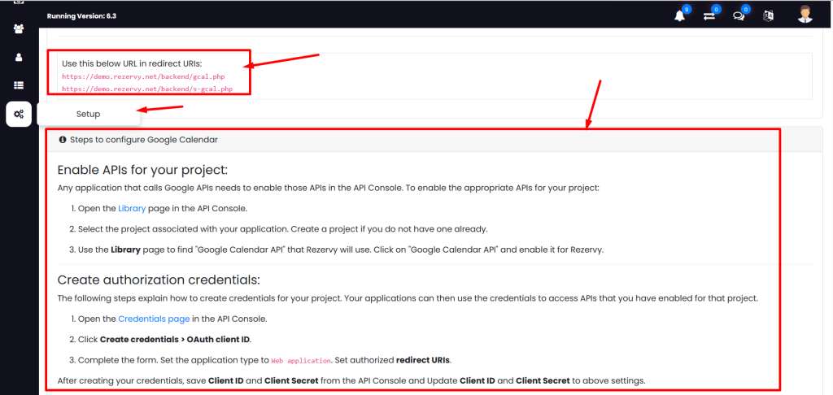Click the 'Enable APIs for your project' heading
This screenshot has height=395, width=833.
pyautogui.click(x=142, y=171)
